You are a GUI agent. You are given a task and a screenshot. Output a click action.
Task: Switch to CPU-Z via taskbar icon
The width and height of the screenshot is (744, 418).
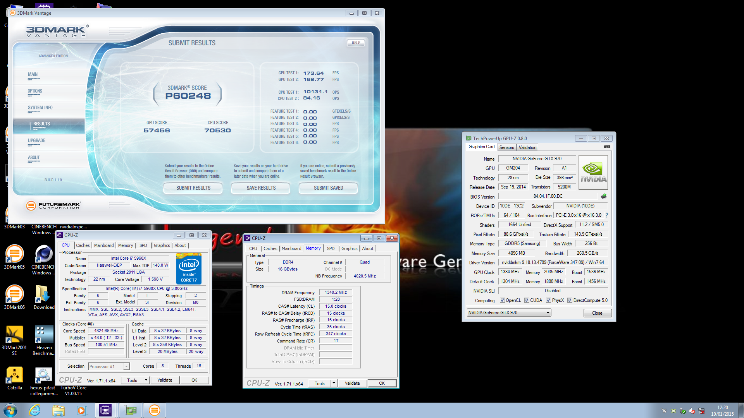tap(105, 410)
